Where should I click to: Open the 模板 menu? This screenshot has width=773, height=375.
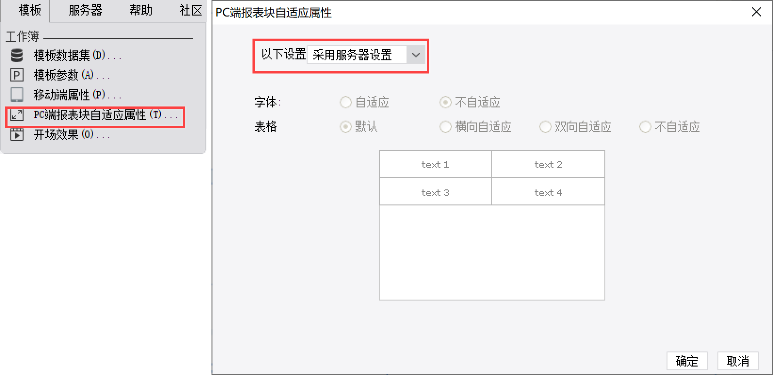pos(30,10)
